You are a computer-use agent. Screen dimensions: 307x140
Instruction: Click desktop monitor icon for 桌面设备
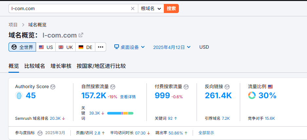coord(117,47)
